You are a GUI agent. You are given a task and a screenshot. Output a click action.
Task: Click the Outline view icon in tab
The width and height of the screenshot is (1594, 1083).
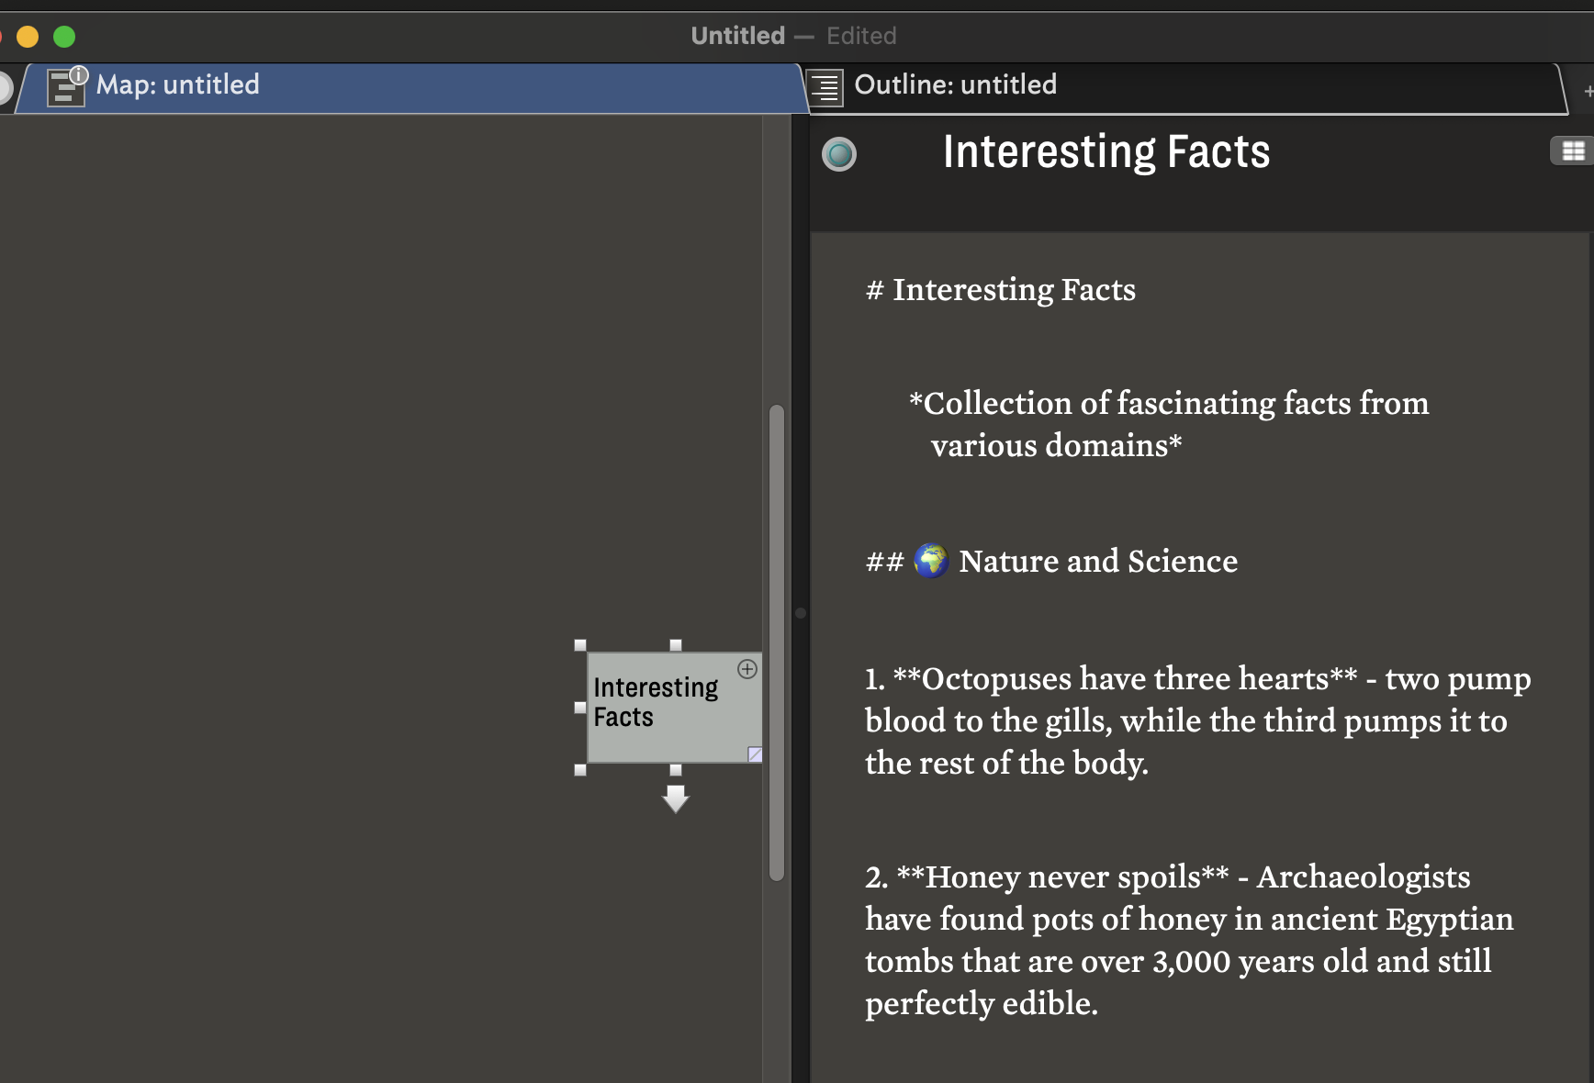825,88
